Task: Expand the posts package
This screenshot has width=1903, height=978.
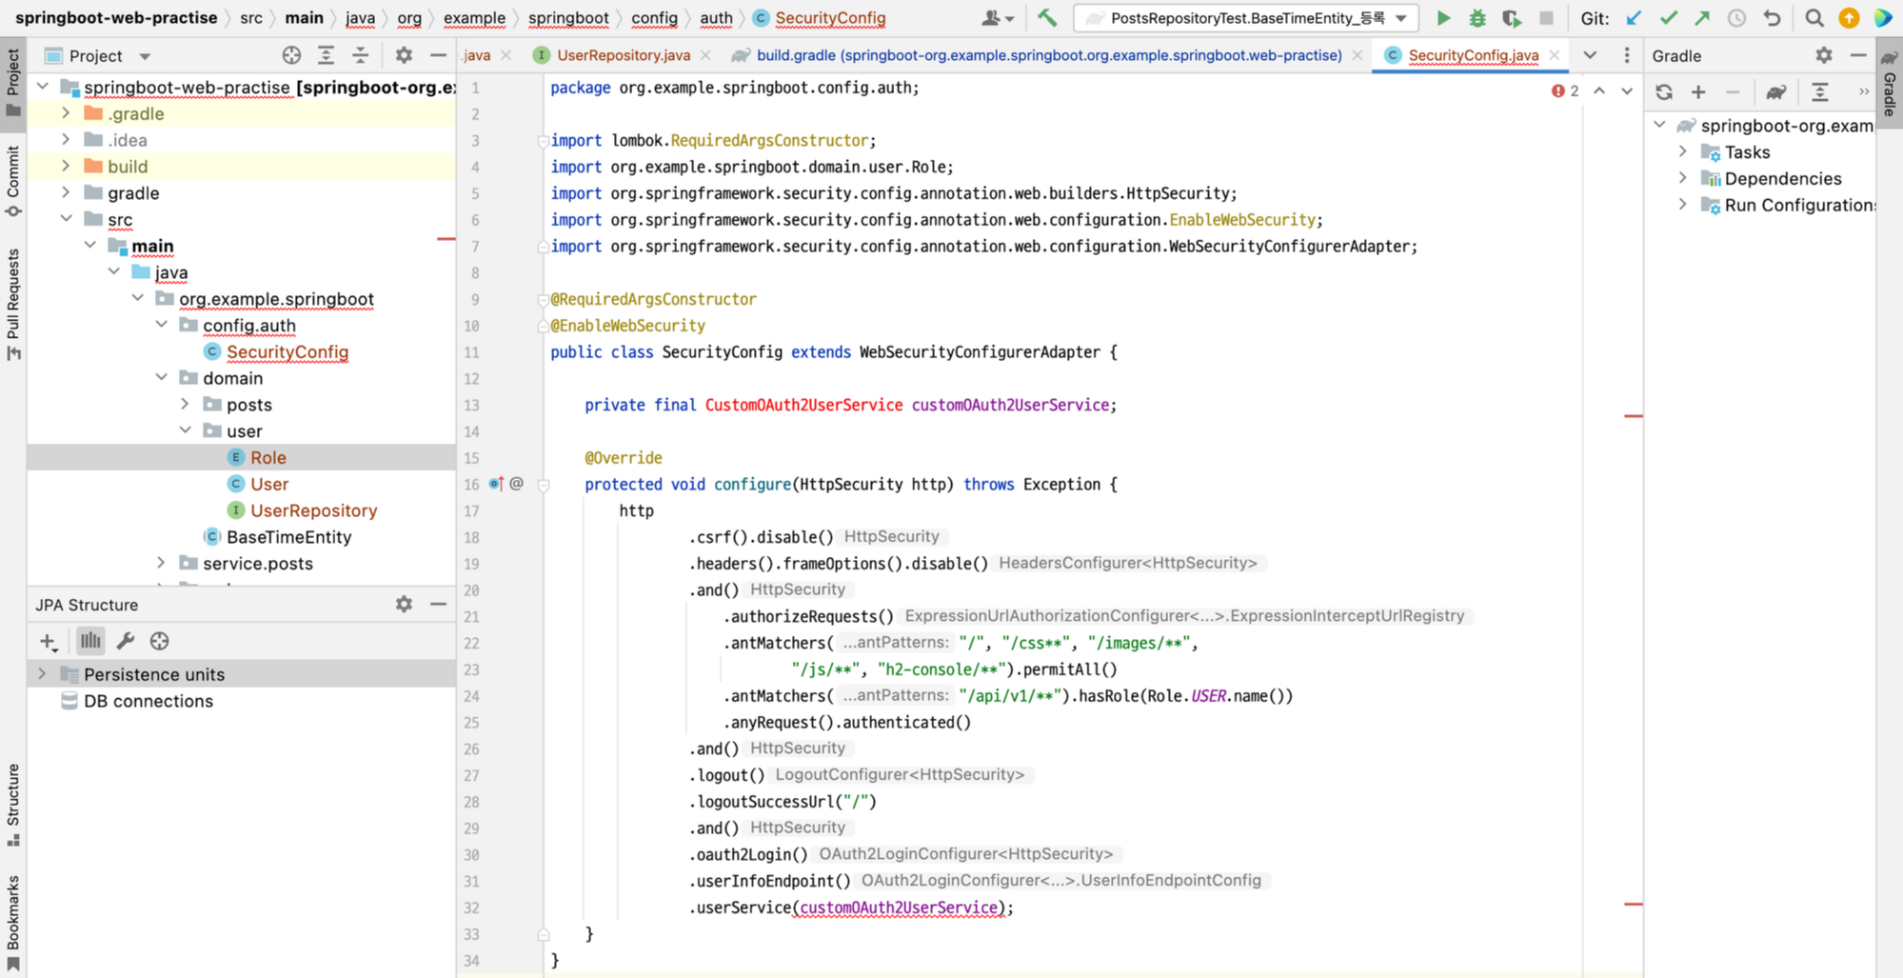Action: [185, 404]
